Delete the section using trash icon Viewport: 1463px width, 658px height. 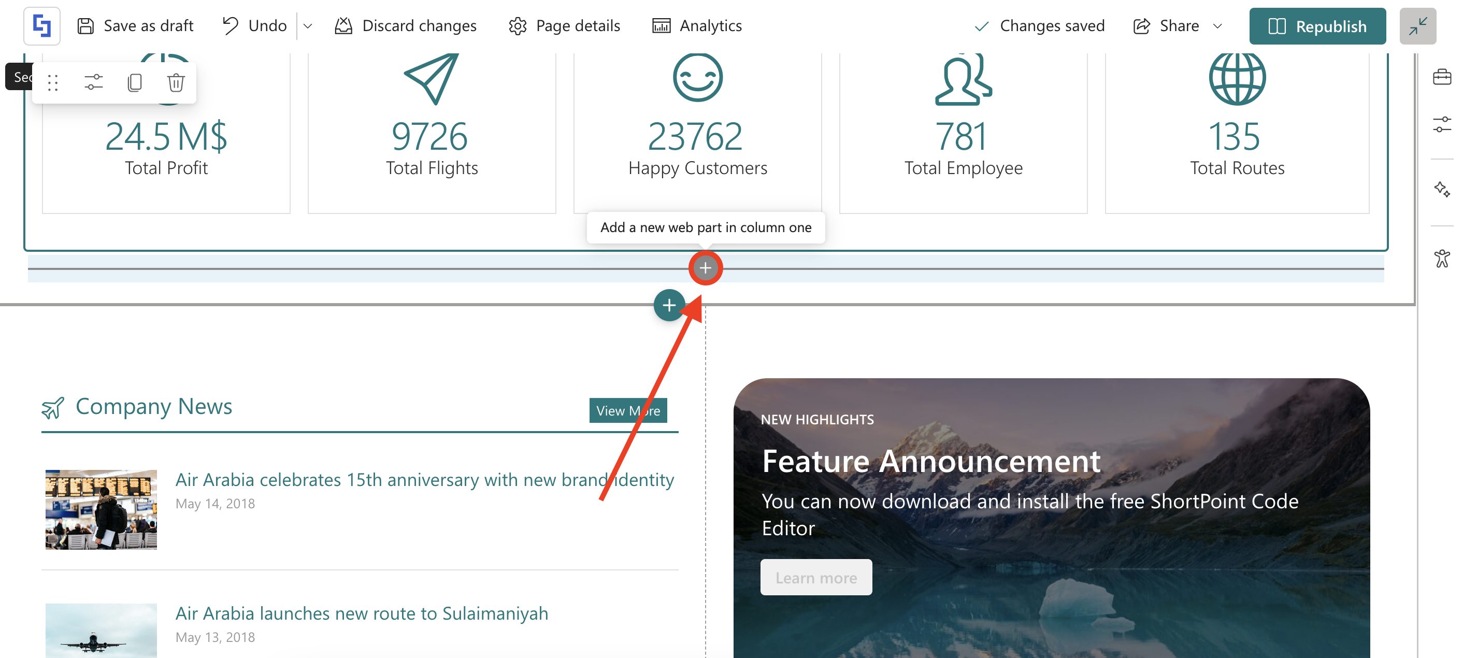tap(176, 83)
